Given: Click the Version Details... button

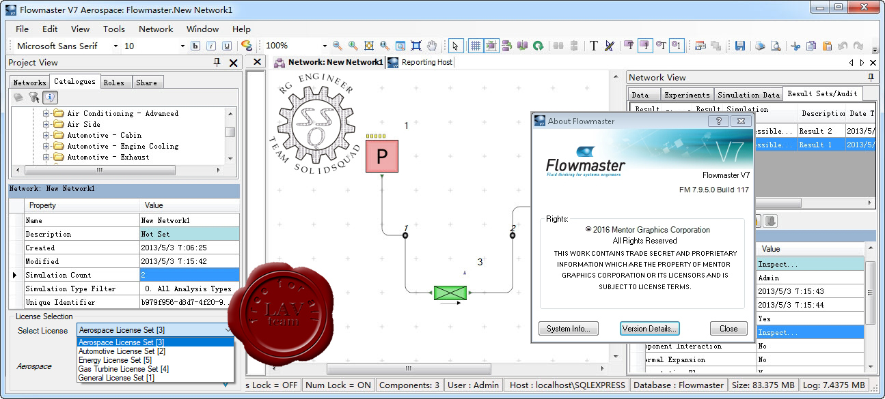Looking at the screenshot, I should tap(649, 329).
